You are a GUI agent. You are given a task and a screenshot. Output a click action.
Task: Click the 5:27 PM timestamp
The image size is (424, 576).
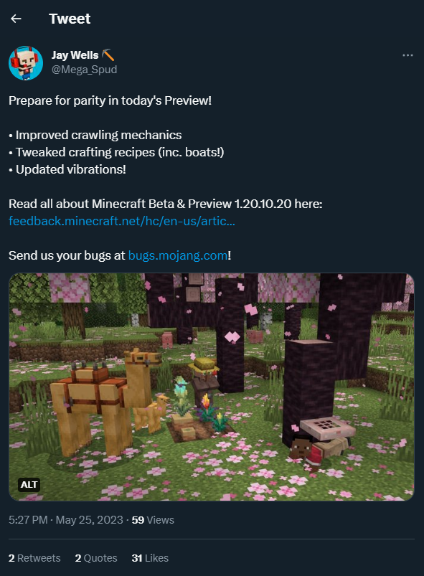pyautogui.click(x=28, y=520)
